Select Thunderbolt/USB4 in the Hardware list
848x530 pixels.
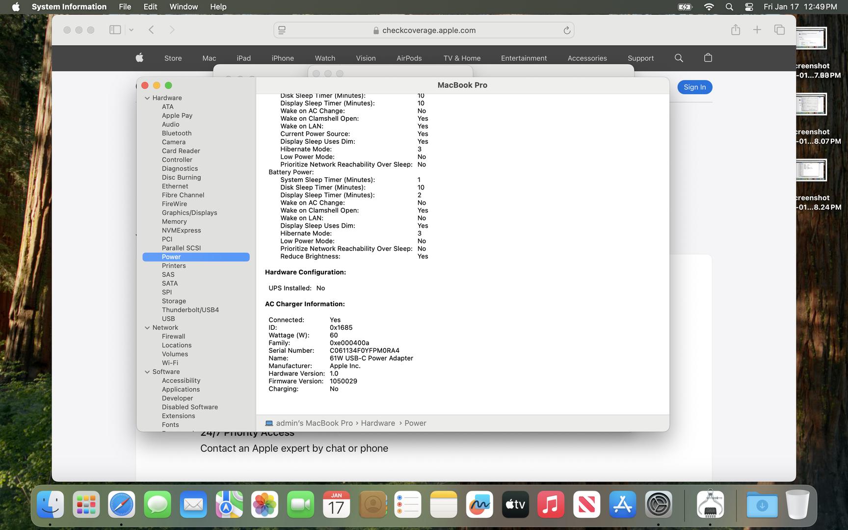190,310
